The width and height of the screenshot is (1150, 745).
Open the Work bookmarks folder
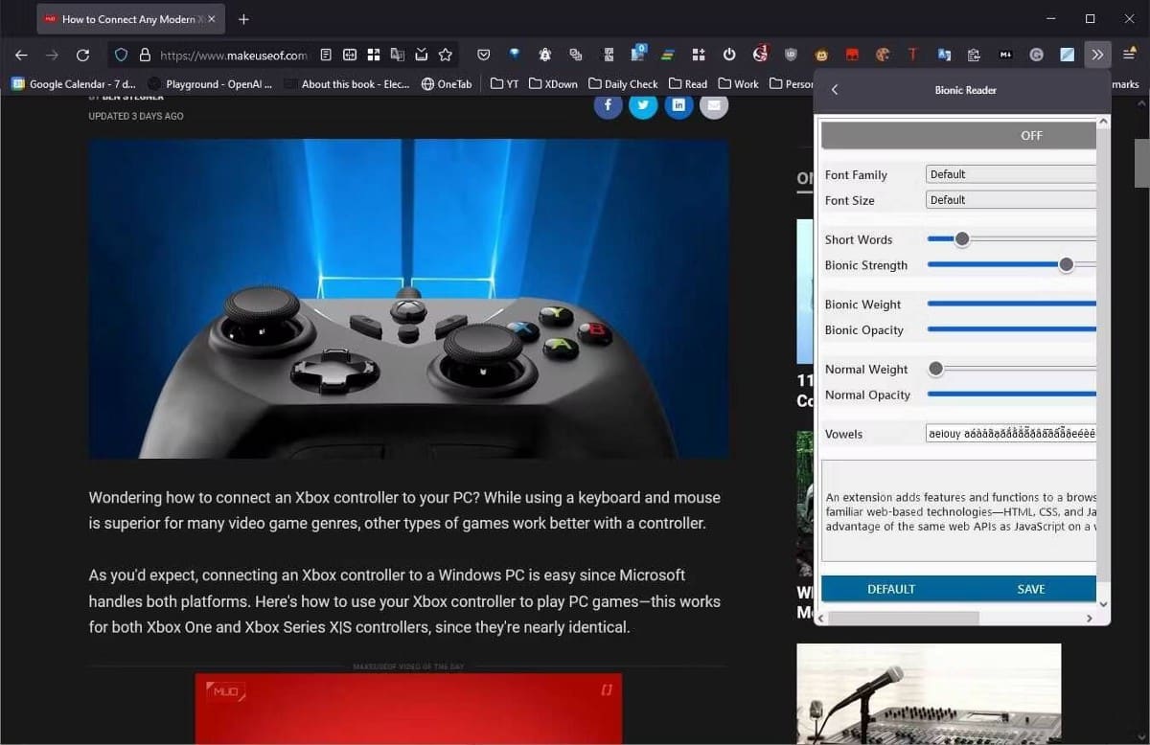[x=739, y=84]
